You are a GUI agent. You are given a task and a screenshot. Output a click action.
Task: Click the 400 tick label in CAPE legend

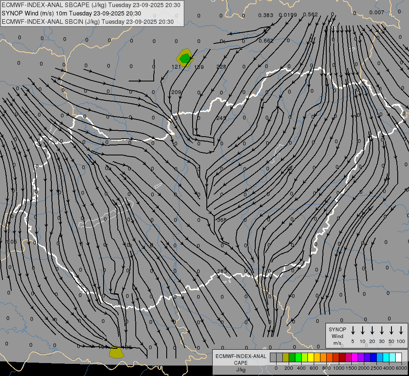[x=301, y=368]
